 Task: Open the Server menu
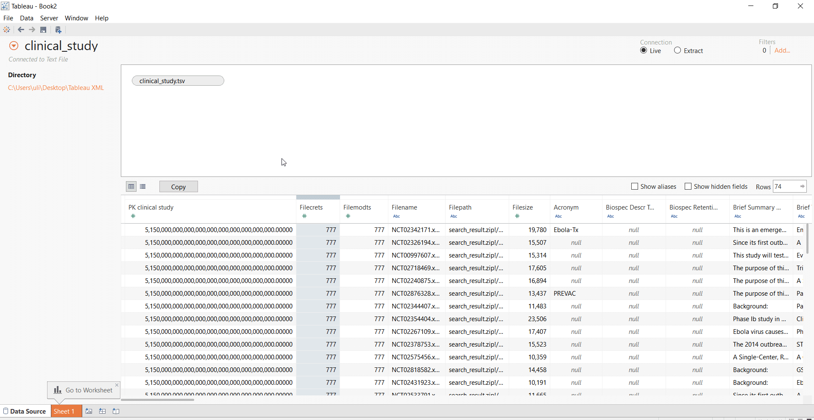coord(49,18)
